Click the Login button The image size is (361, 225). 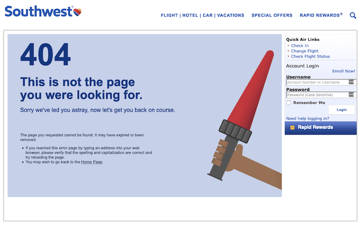point(341,110)
